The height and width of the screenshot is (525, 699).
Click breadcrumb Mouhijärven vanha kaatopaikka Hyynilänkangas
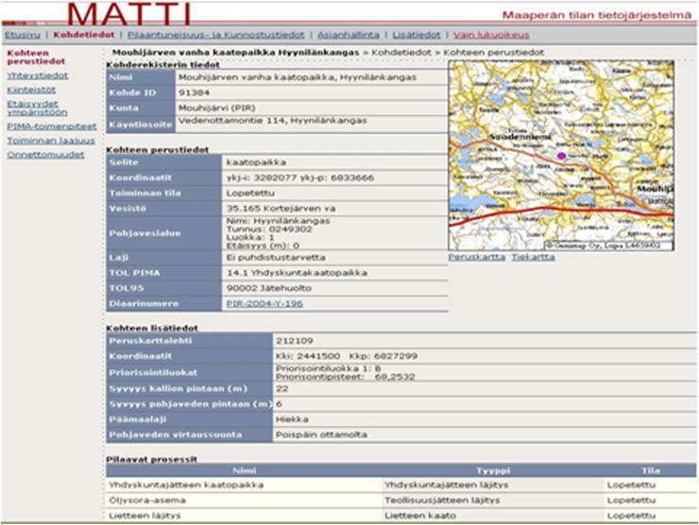point(235,53)
